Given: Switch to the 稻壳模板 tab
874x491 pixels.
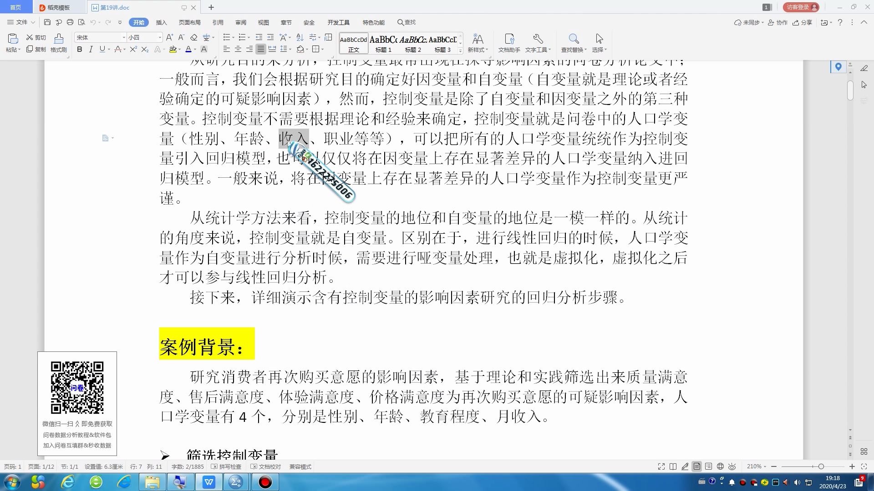Looking at the screenshot, I should coord(58,7).
